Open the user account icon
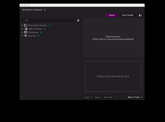Image resolution: width=165 pixels, height=122 pixels. coord(140,15)
